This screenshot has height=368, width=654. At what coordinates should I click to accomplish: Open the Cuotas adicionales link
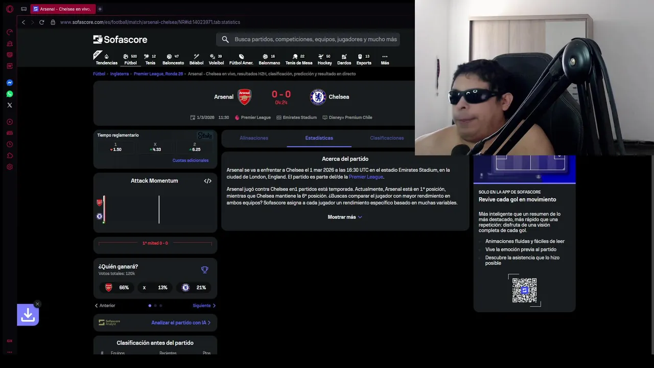coord(191,160)
